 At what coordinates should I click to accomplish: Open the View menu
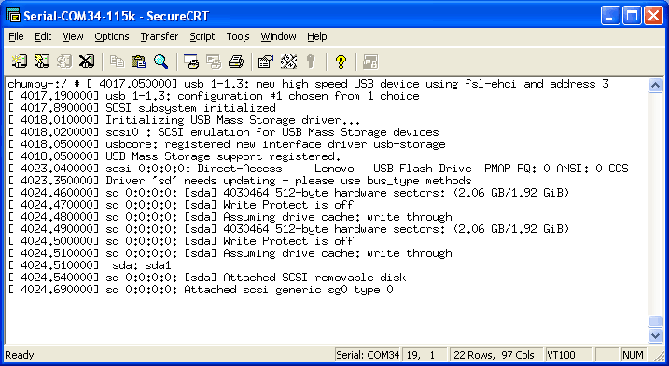(x=73, y=36)
